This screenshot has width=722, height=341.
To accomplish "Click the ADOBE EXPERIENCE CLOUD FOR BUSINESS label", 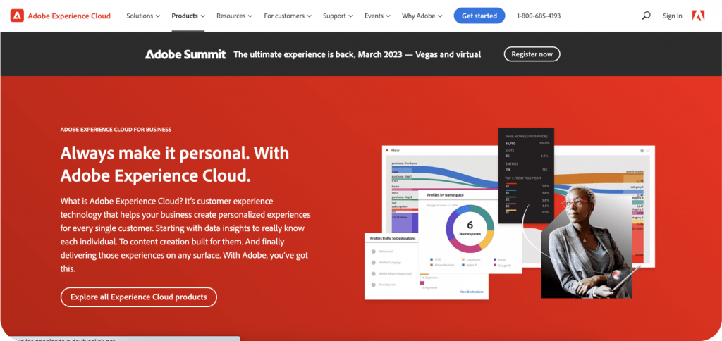I will [116, 130].
